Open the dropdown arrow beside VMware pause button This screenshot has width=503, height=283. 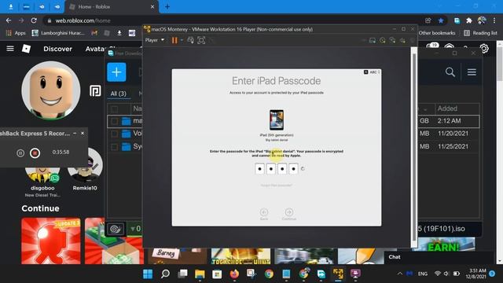pyautogui.click(x=182, y=40)
